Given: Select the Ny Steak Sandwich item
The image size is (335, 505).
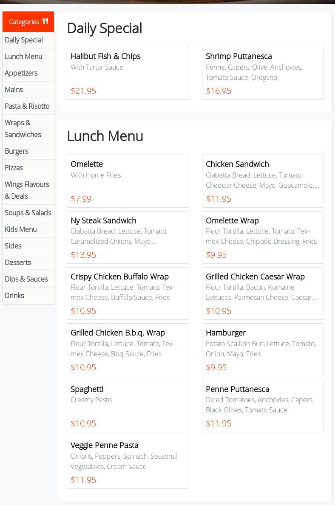Looking at the screenshot, I should coord(128,237).
